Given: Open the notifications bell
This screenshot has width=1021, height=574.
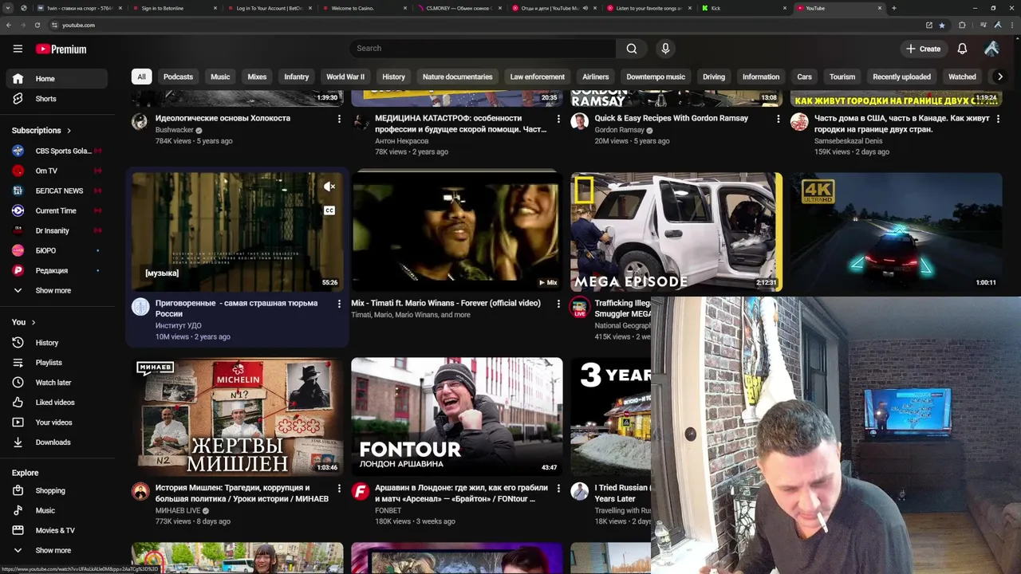Looking at the screenshot, I should pyautogui.click(x=962, y=49).
